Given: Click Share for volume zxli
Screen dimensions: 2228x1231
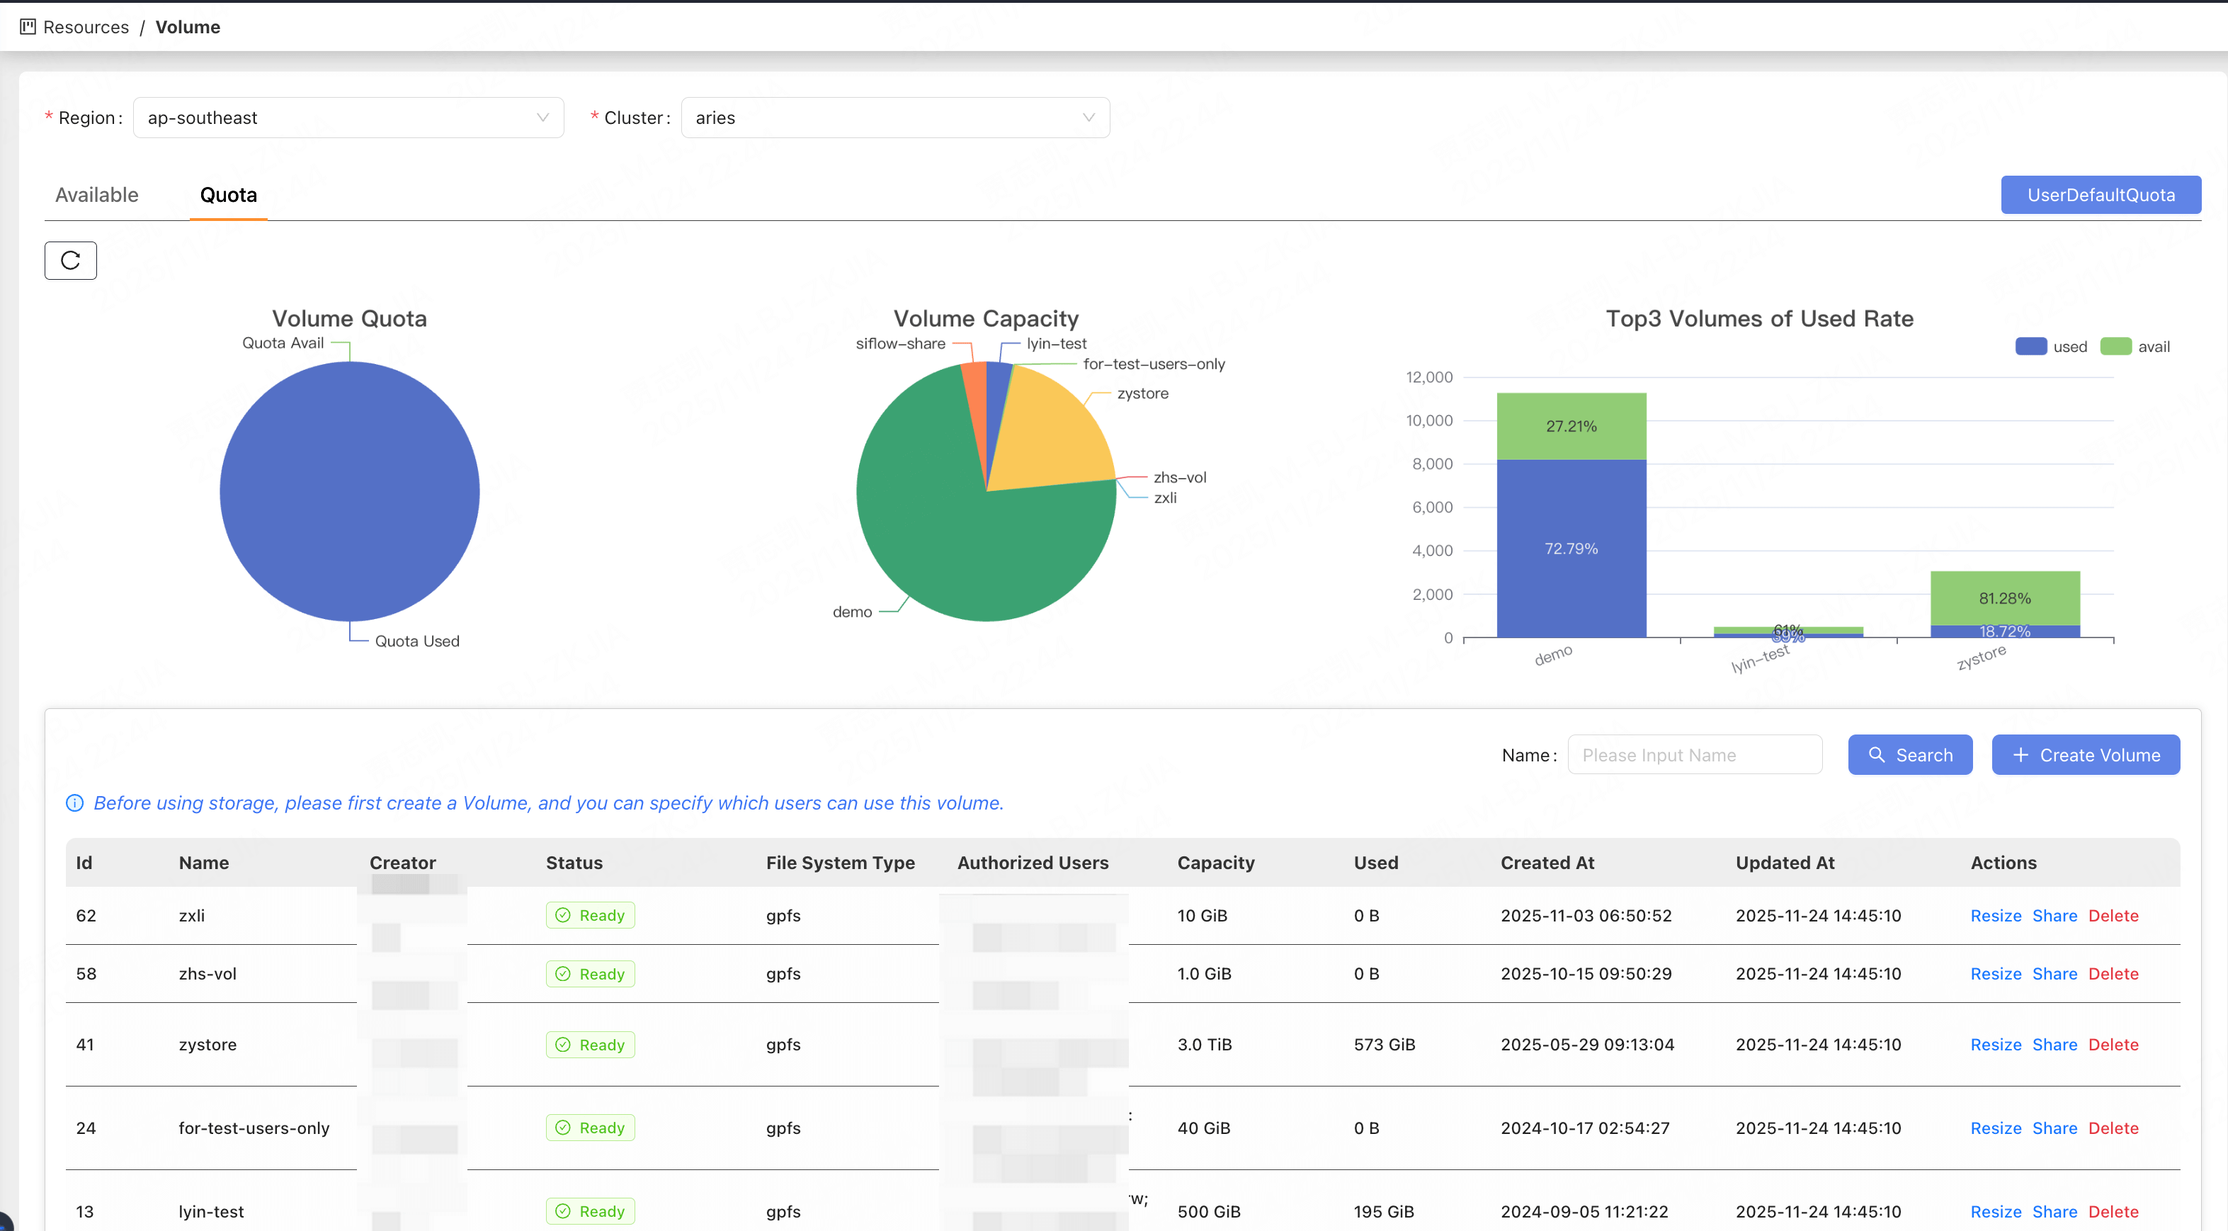Looking at the screenshot, I should 2054,915.
